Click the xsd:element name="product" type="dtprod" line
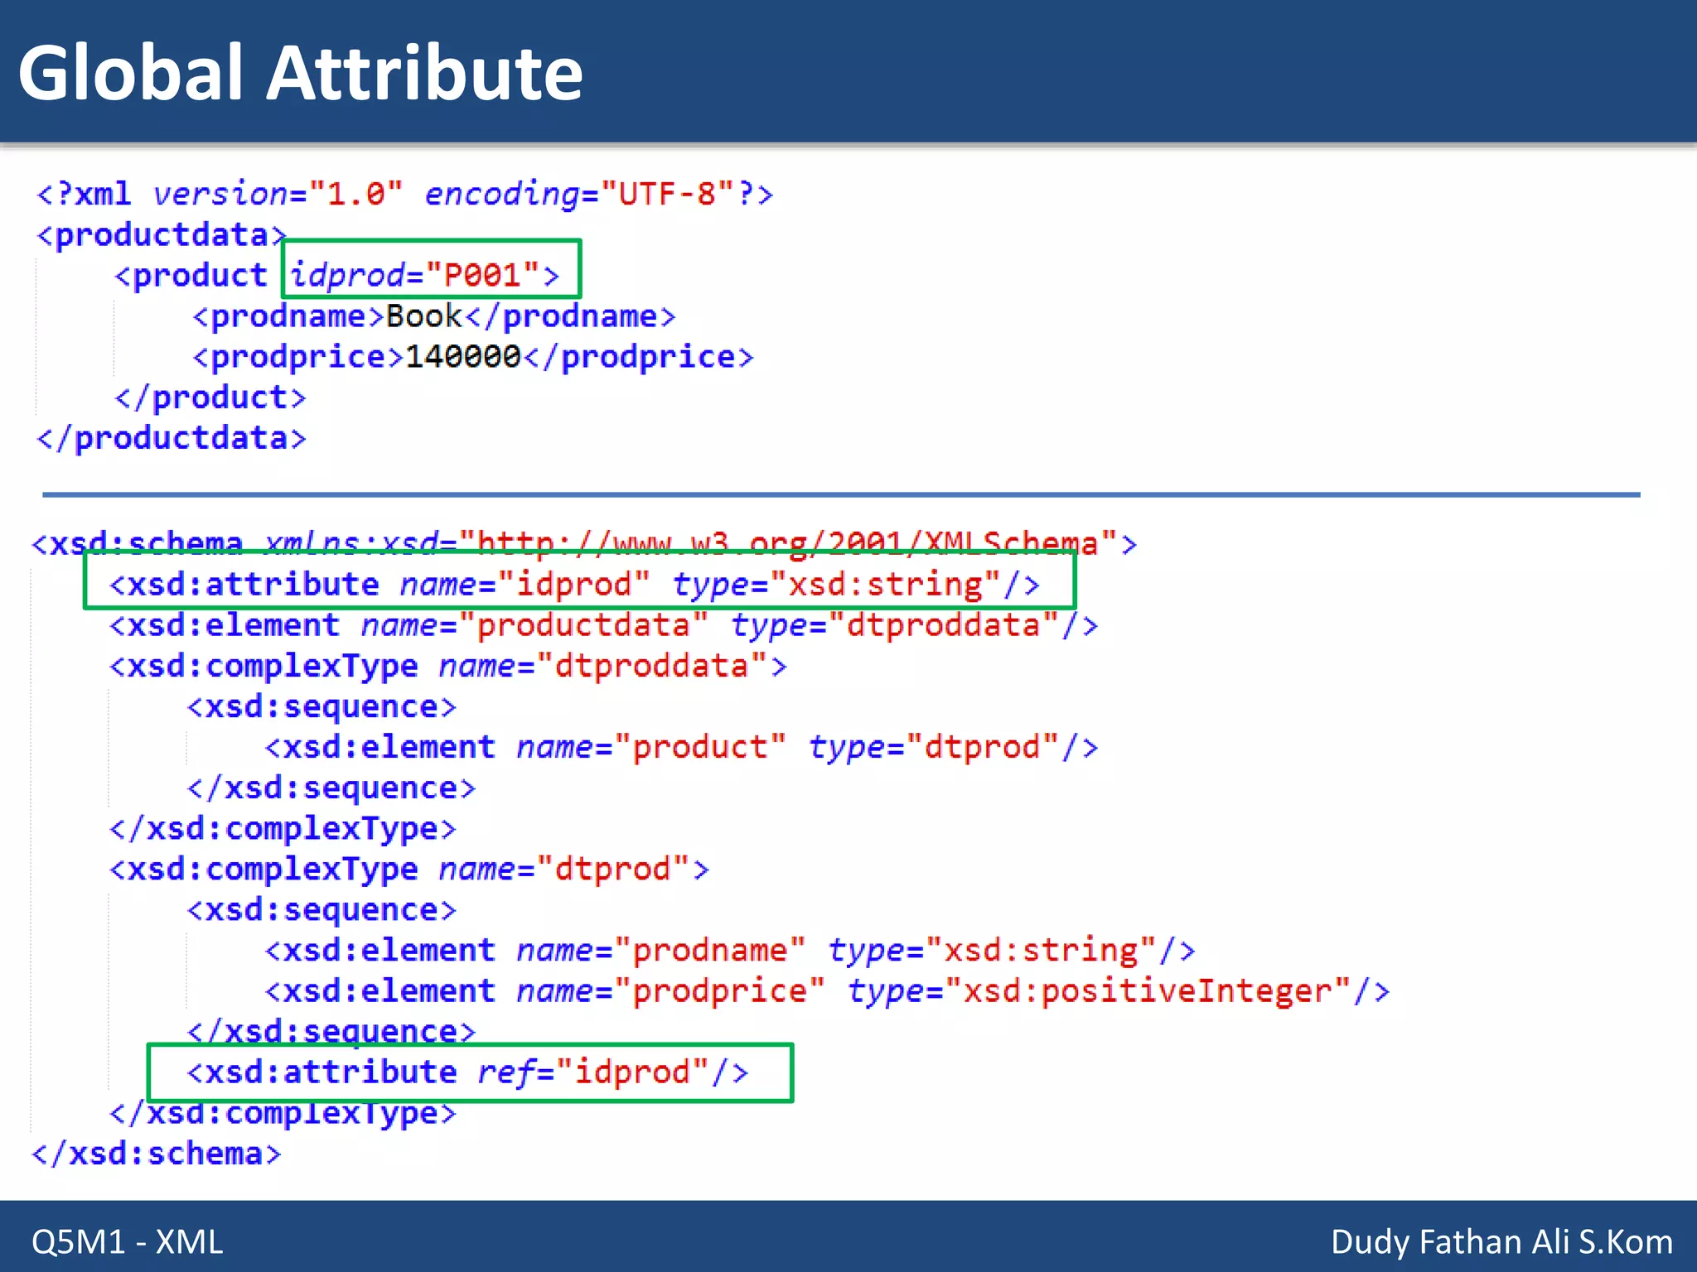1697x1272 pixels. (x=681, y=746)
